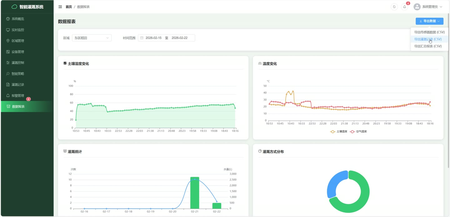Screen dimensions: 450x217
Task: Click the 温度变化 chart title icon
Action: pyautogui.click(x=260, y=63)
